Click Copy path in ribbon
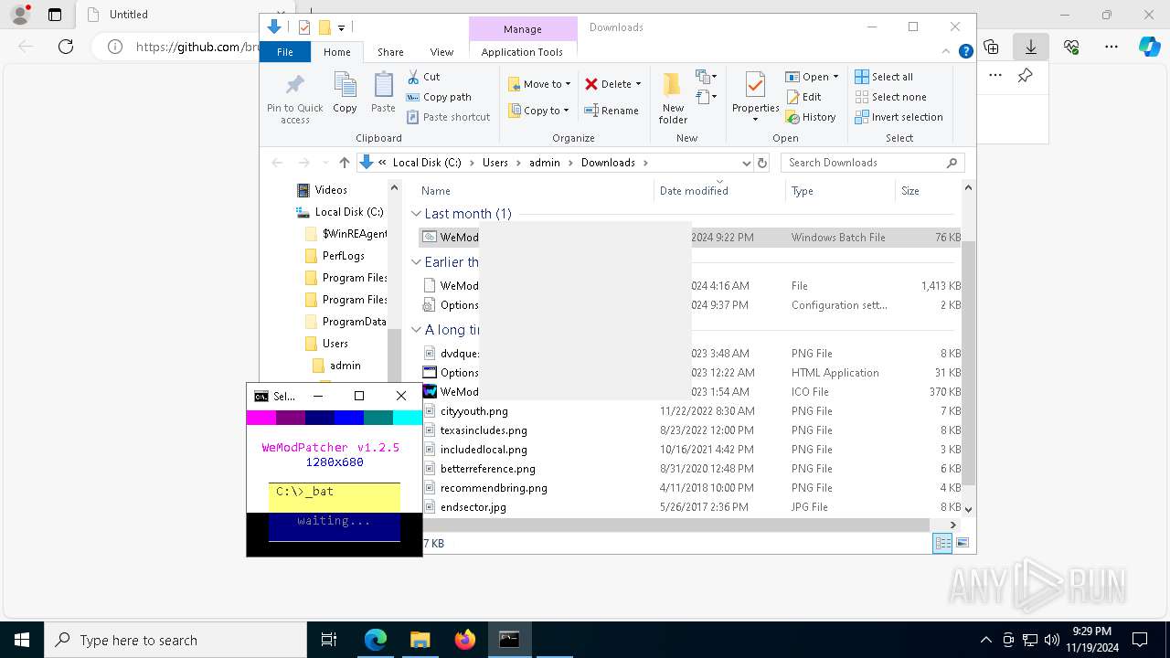Image resolution: width=1170 pixels, height=658 pixels. coord(439,97)
